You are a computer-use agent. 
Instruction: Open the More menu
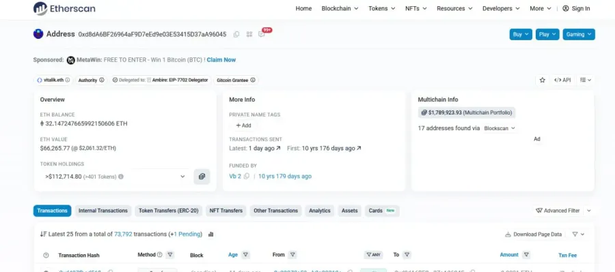541,8
